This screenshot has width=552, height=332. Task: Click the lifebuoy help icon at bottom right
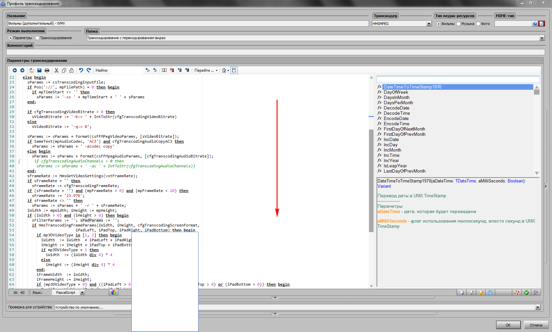(517, 293)
